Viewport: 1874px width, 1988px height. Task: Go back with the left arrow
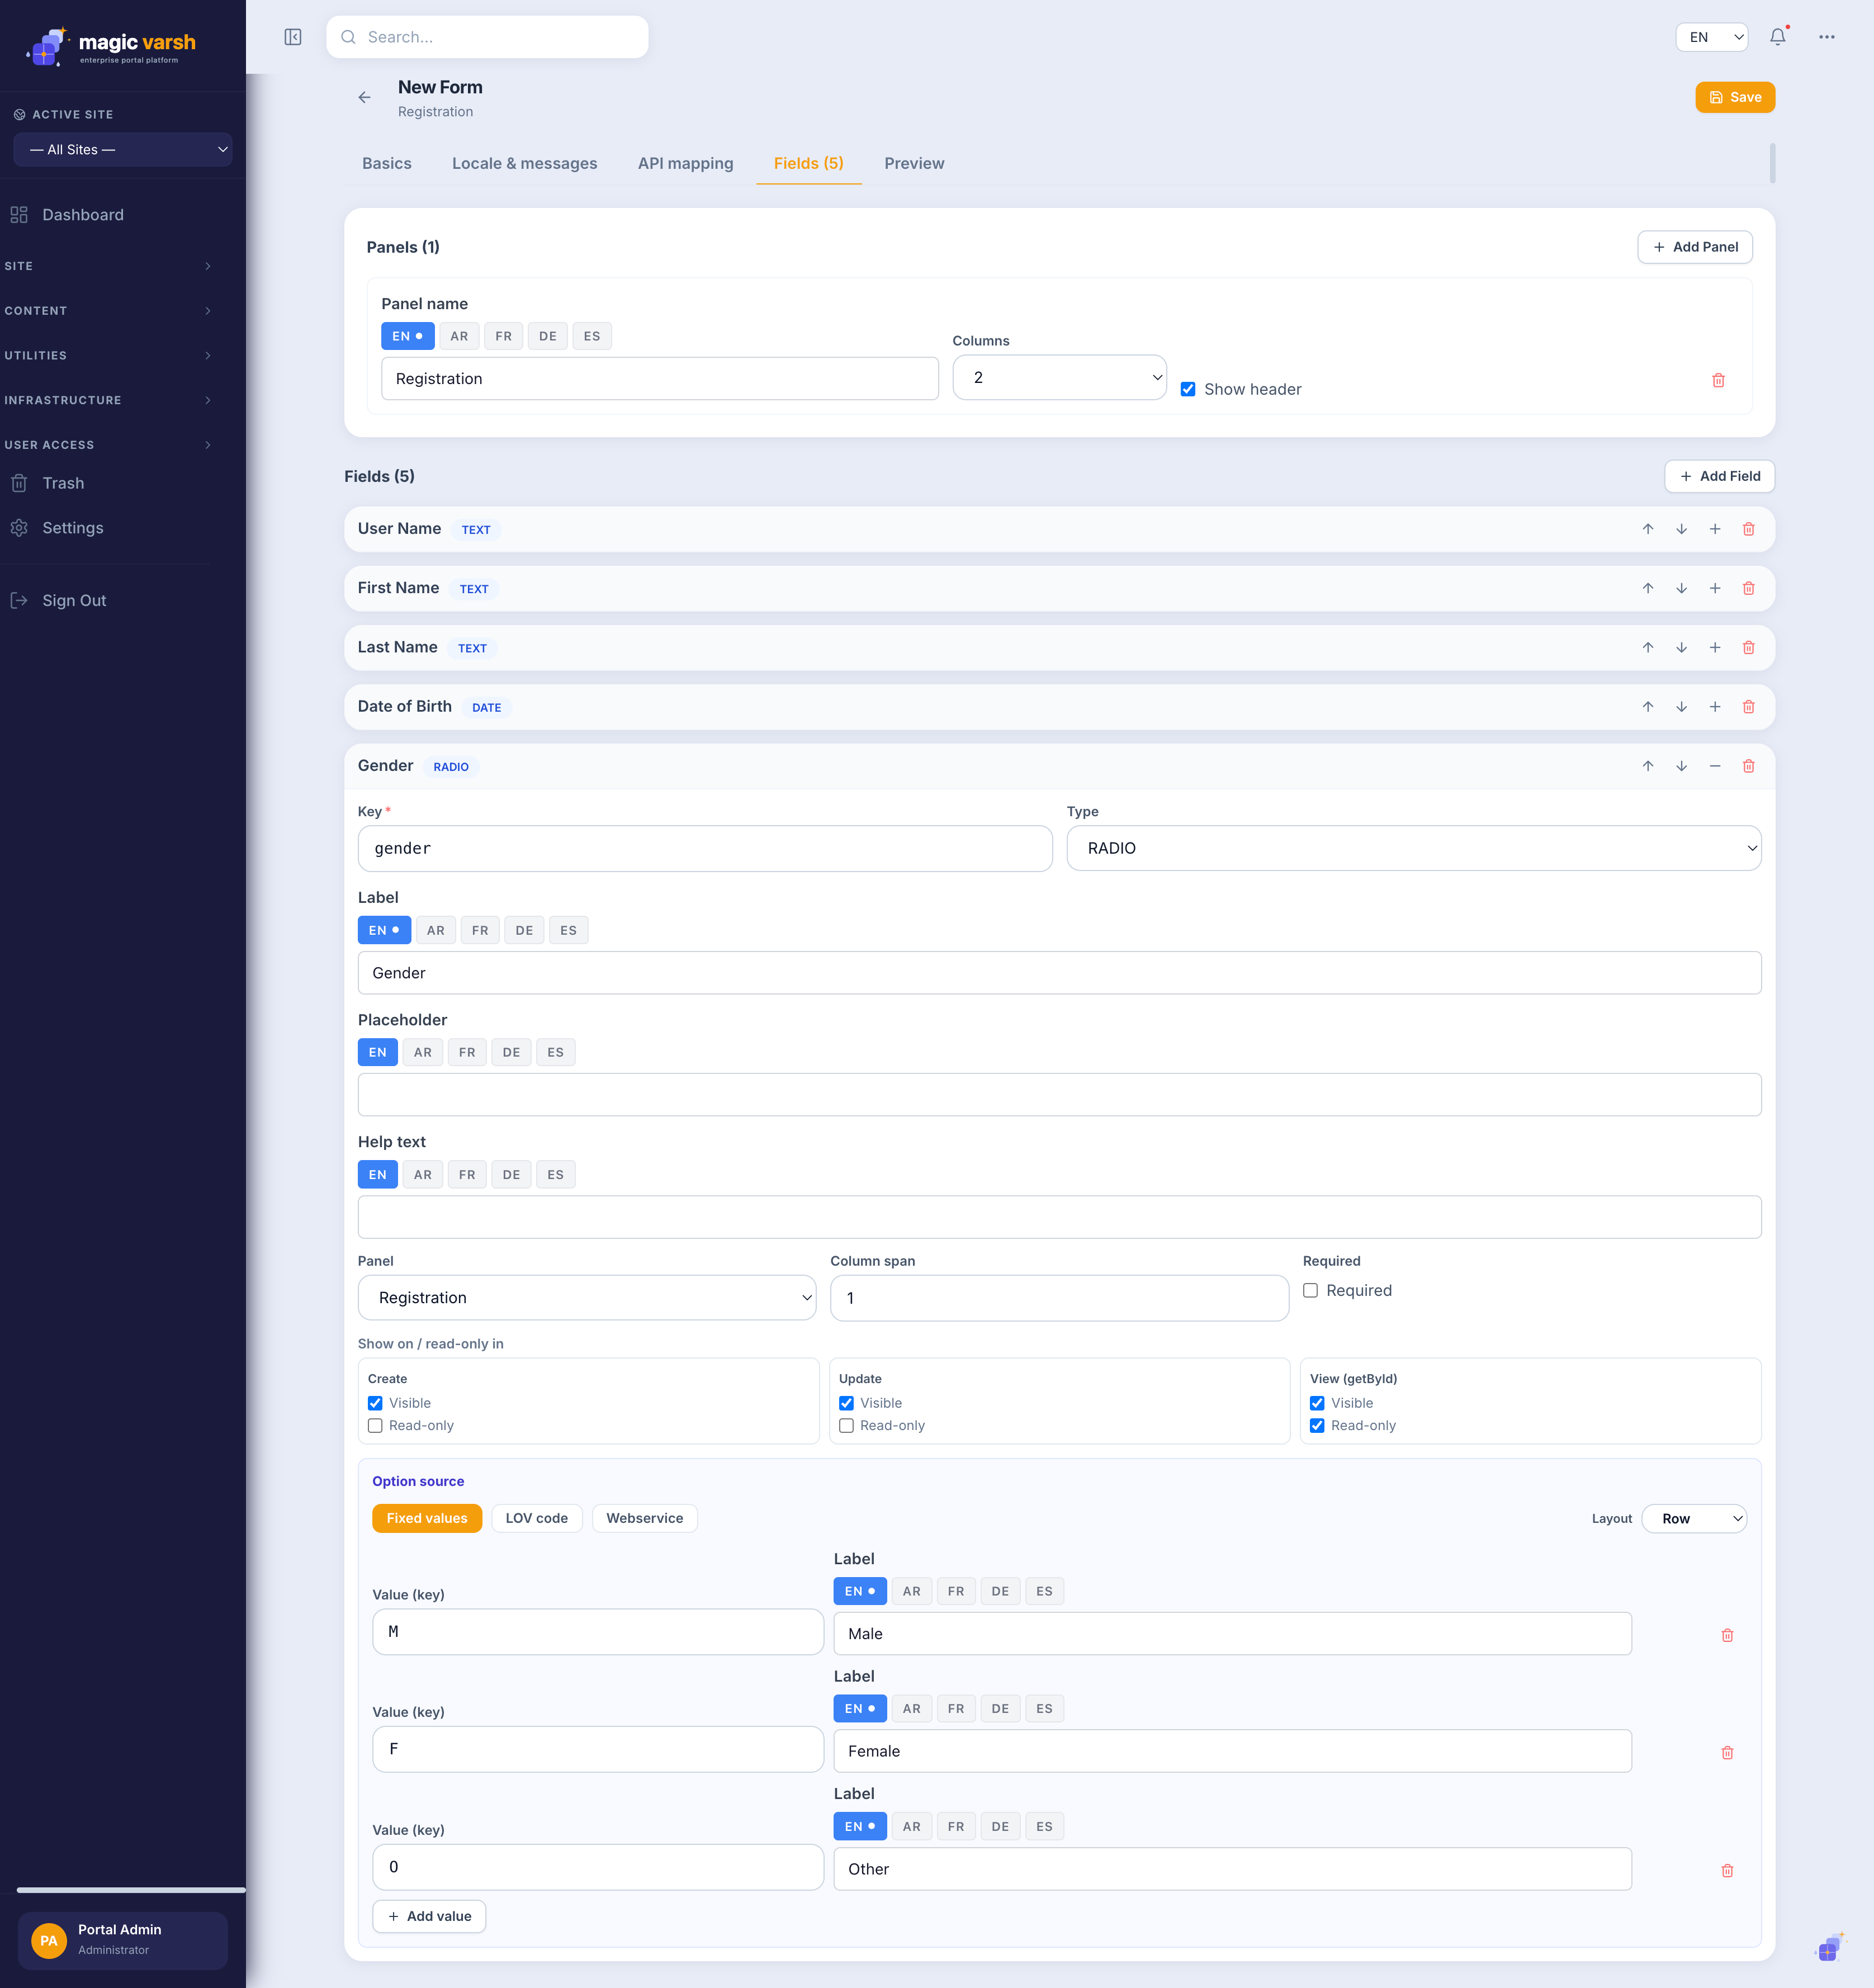(x=364, y=97)
